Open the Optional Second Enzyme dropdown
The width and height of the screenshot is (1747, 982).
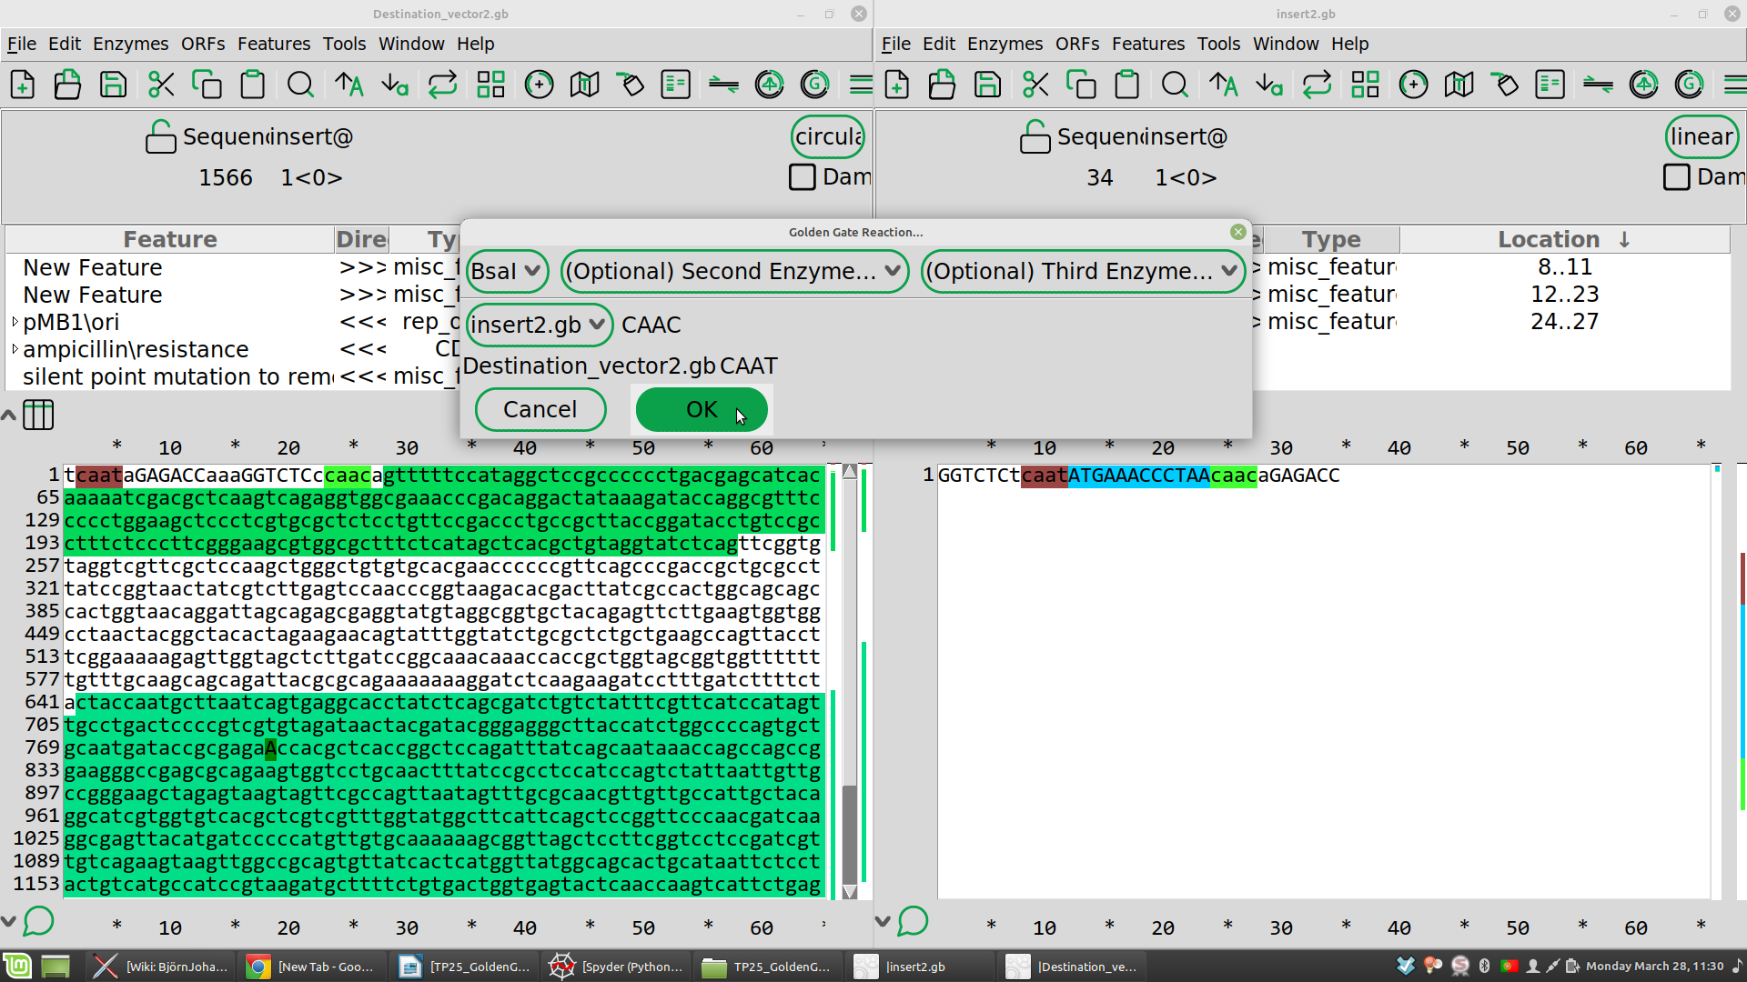(x=733, y=271)
